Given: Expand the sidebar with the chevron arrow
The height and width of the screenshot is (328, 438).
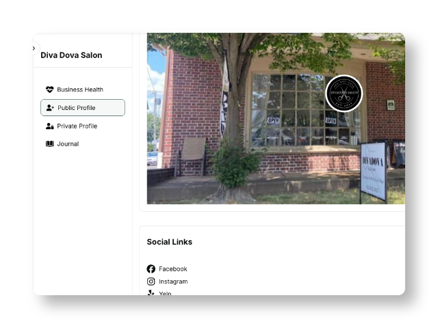Looking at the screenshot, I should (34, 49).
